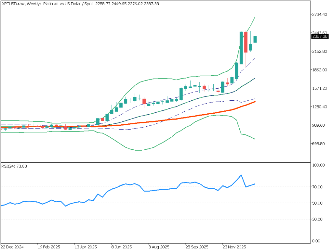Click the right end of the orange moving average

[x=255, y=102]
